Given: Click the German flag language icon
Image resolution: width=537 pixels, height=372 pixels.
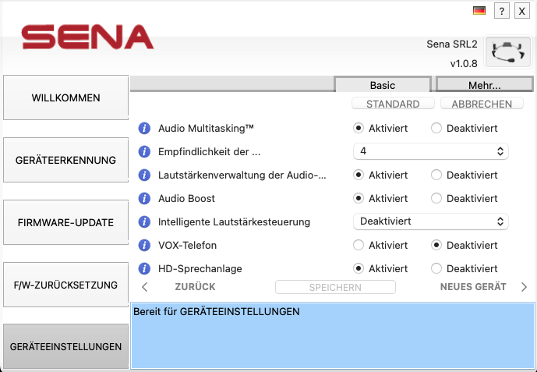Looking at the screenshot, I should [479, 11].
